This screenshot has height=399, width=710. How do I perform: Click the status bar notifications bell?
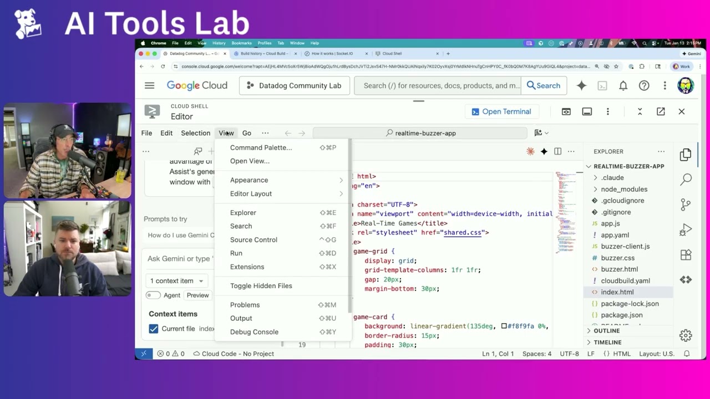click(687, 354)
